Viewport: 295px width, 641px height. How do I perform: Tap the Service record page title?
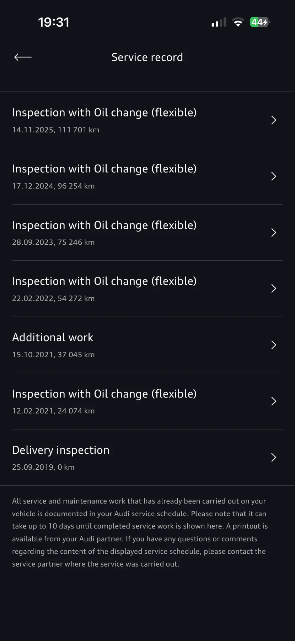[147, 57]
